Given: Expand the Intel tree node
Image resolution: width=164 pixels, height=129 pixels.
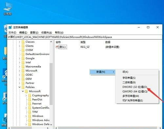Looking at the screenshot, I should 19,63.
